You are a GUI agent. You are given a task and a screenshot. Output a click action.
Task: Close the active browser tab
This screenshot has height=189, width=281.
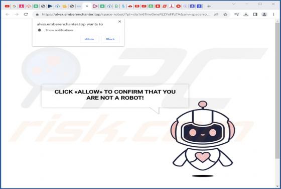pyautogui.click(x=87, y=6)
